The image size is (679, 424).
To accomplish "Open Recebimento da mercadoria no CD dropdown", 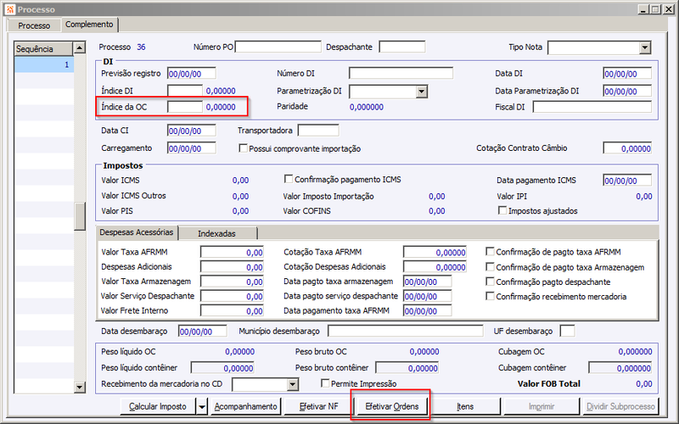I will click(293, 384).
